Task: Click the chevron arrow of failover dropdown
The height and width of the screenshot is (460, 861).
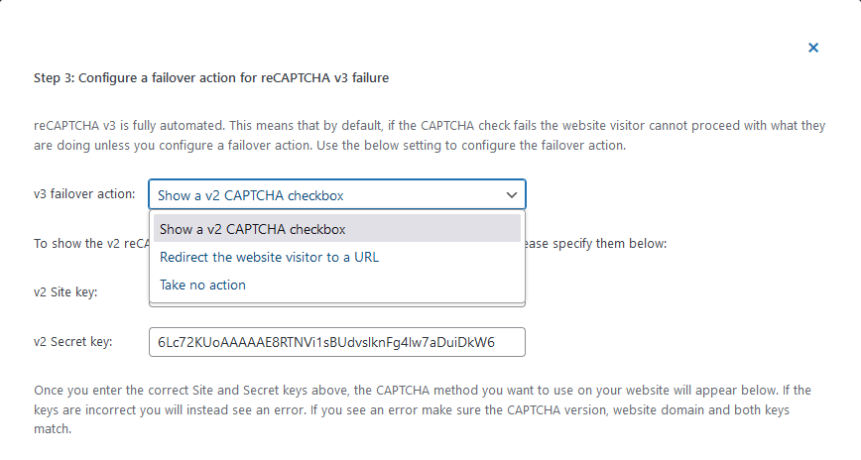Action: pyautogui.click(x=511, y=195)
